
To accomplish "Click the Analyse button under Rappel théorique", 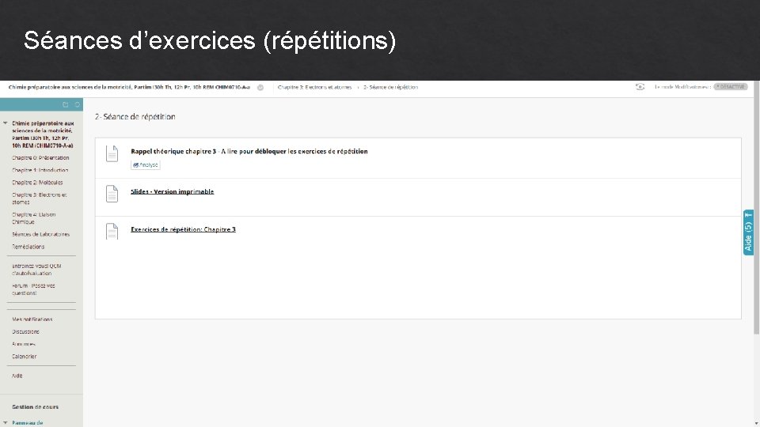I will pos(146,164).
